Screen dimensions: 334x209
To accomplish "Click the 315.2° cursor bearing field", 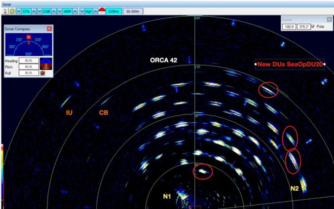I will 304,27.
